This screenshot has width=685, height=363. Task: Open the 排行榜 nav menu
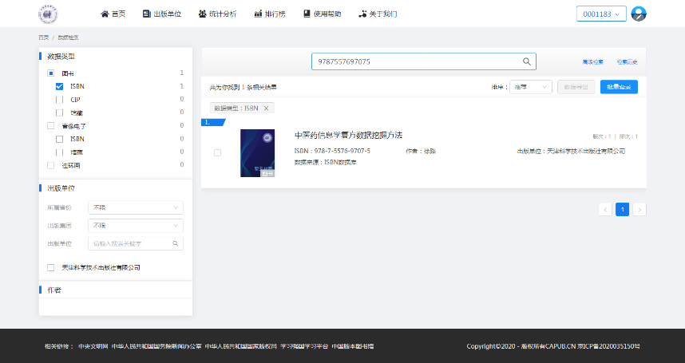coord(270,14)
